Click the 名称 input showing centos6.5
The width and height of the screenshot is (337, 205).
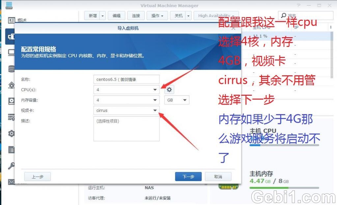coord(126,79)
